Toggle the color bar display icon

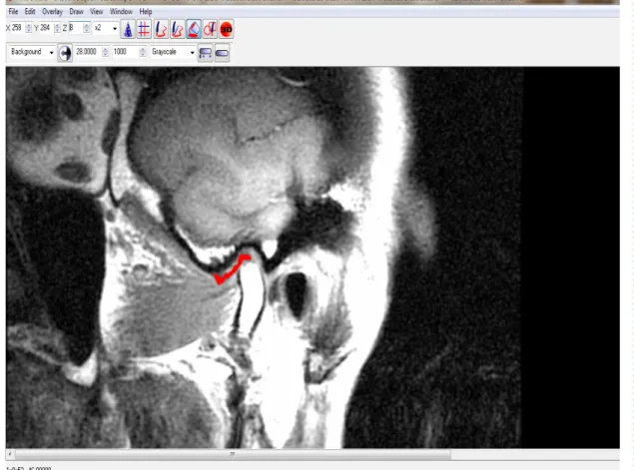point(205,53)
